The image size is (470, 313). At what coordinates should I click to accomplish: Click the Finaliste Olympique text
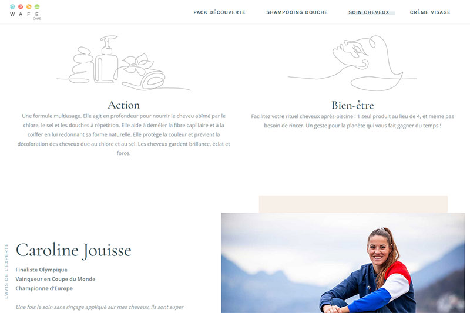41,270
